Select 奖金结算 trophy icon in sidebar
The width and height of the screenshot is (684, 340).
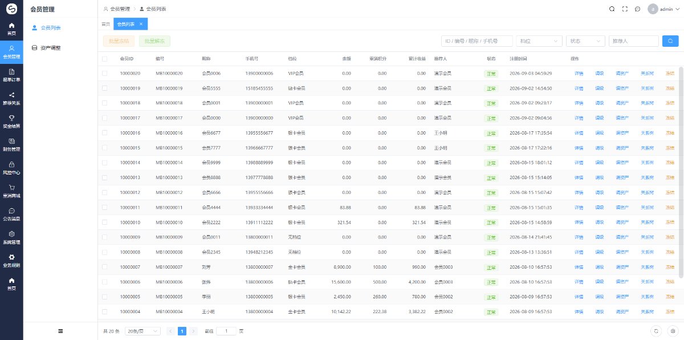tap(11, 118)
